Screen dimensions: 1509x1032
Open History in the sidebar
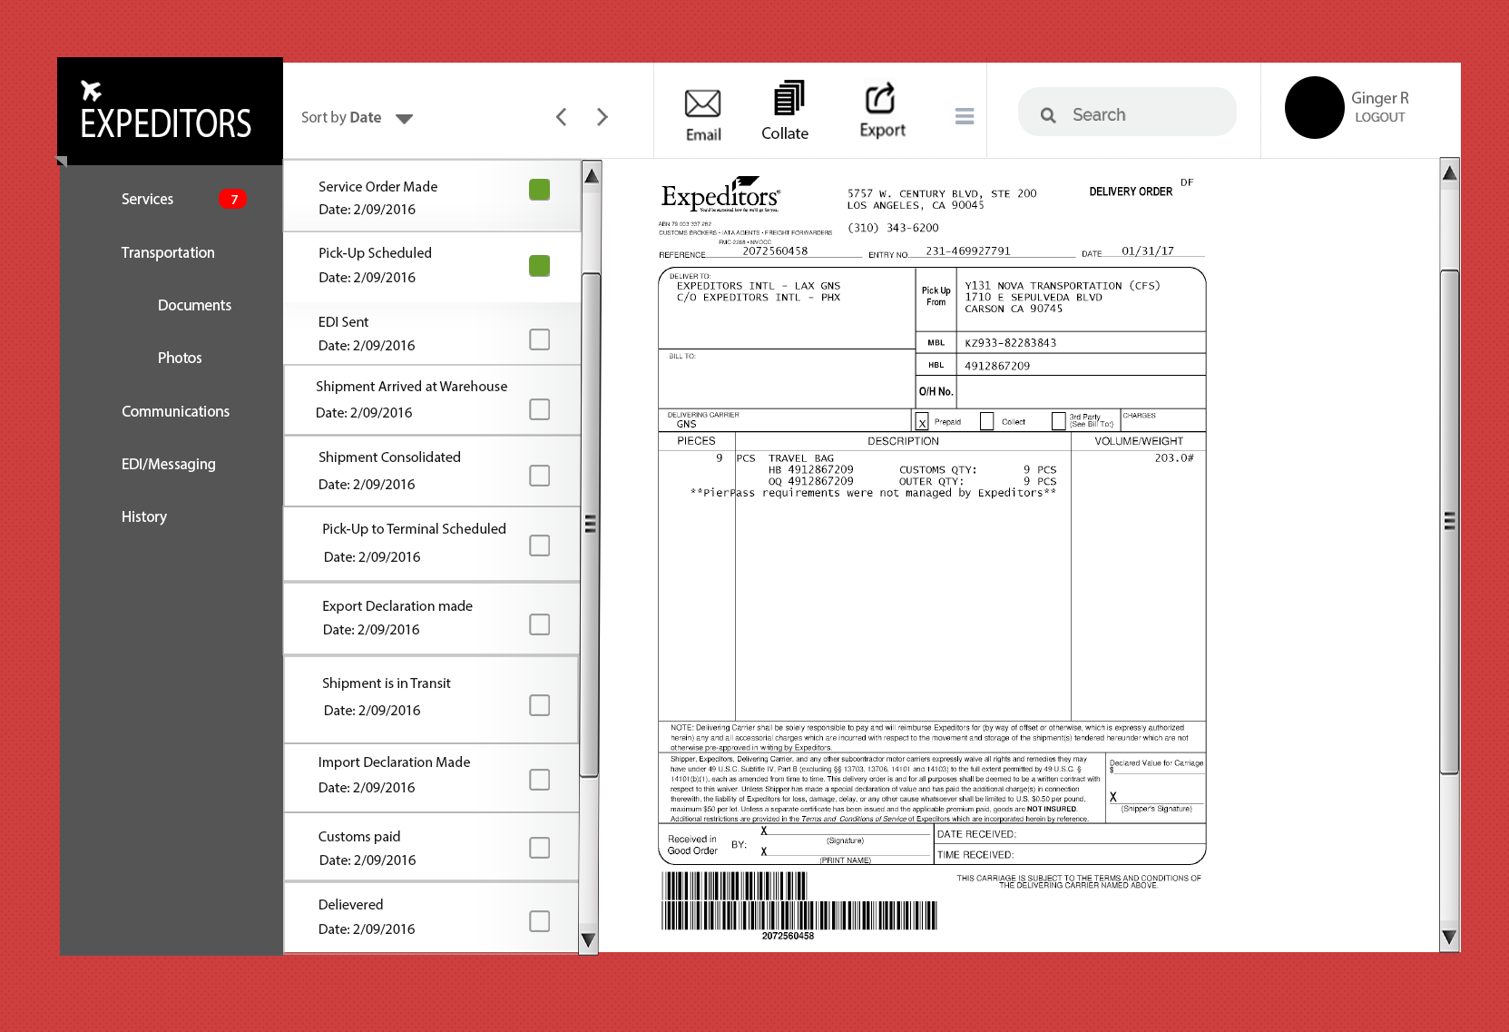(144, 517)
